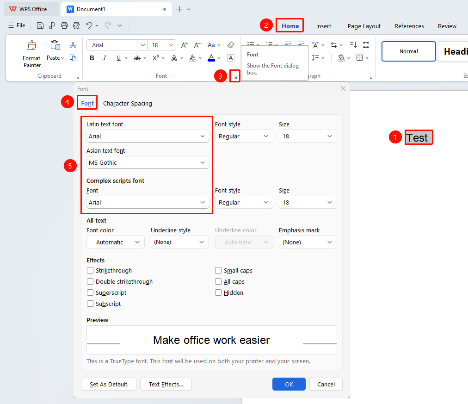The height and width of the screenshot is (404, 468).
Task: Click the Save icon in quick toolbar
Action: pyautogui.click(x=40, y=25)
